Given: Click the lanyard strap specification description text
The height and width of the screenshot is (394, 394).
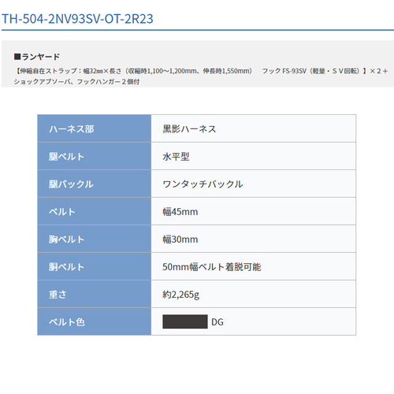Looking at the screenshot, I should (201, 76).
